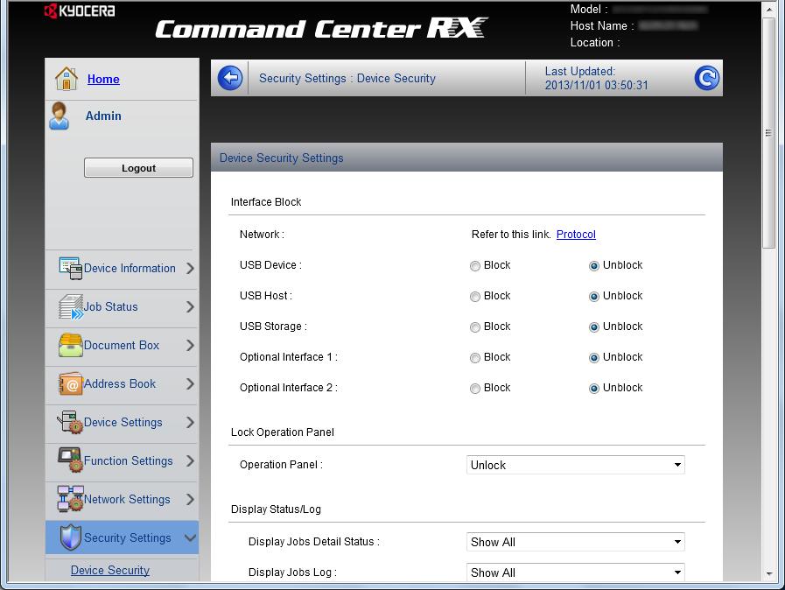Open the Operation Panel dropdown
The width and height of the screenshot is (785, 590).
click(575, 465)
